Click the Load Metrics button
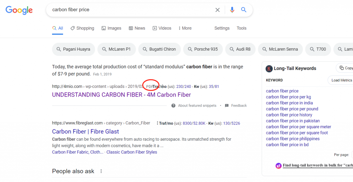Screen dimensions: 353x182 pyautogui.click(x=341, y=80)
